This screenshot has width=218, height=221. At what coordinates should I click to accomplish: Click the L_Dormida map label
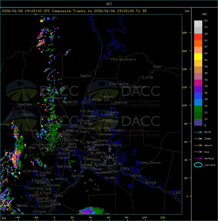pyautogui.click(x=149, y=182)
